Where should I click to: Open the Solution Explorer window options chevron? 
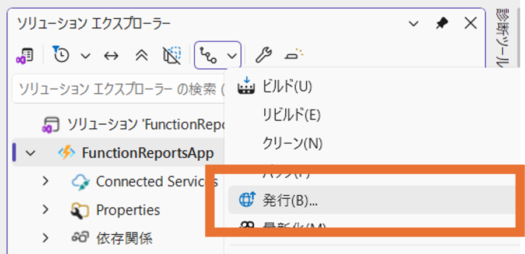tap(414, 24)
